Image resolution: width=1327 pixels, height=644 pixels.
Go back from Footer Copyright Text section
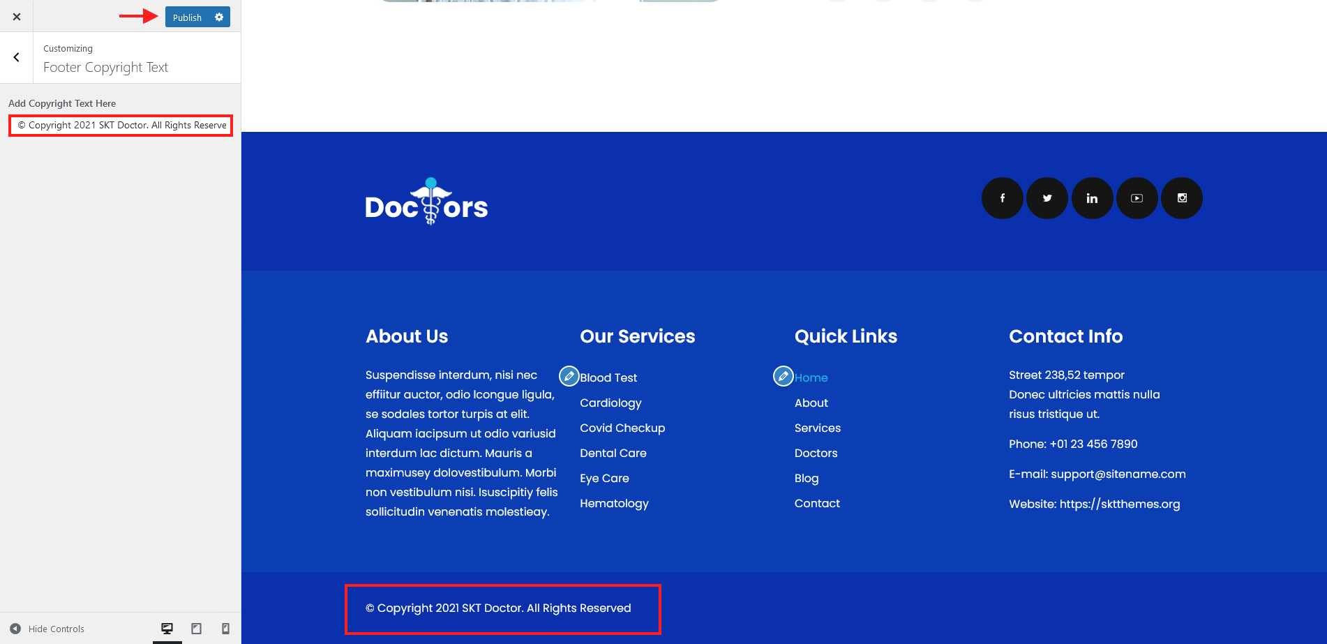click(17, 58)
